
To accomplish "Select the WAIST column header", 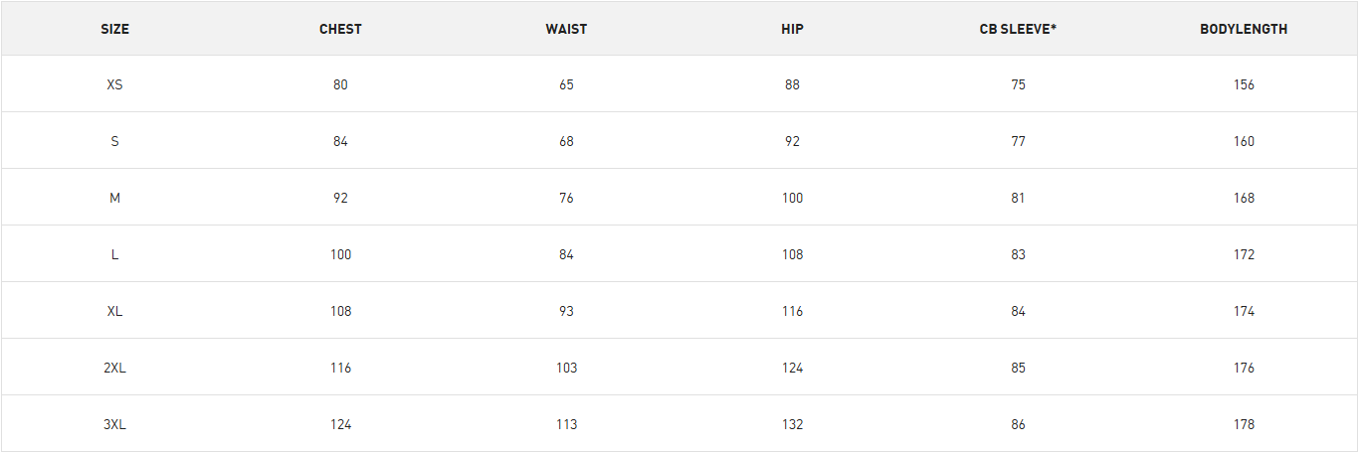I will click(566, 29).
